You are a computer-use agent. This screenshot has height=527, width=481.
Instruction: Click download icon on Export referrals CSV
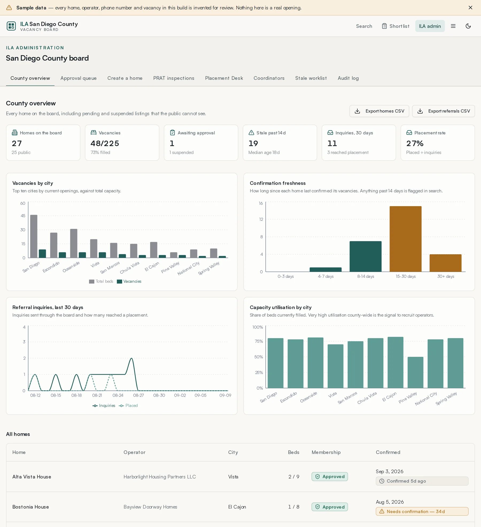coord(420,111)
